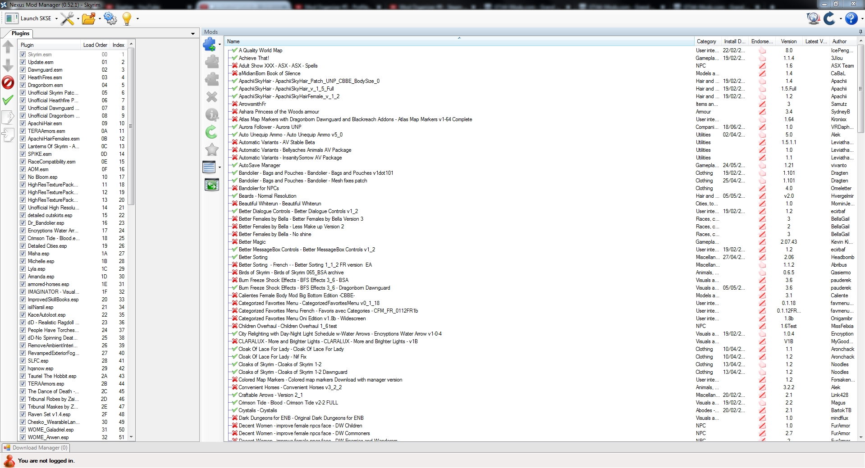Viewport: 865px width, 468px height.
Task: Click the mod info tag icon
Action: click(212, 114)
